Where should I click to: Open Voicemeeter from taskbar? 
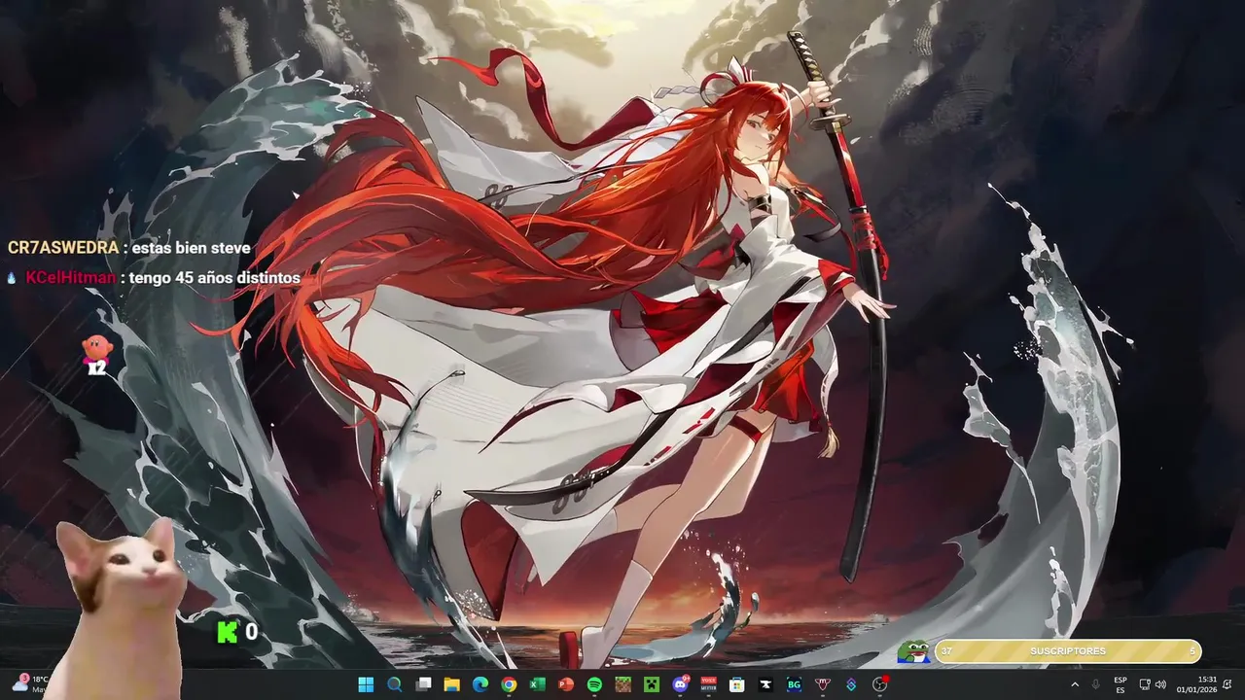[708, 684]
